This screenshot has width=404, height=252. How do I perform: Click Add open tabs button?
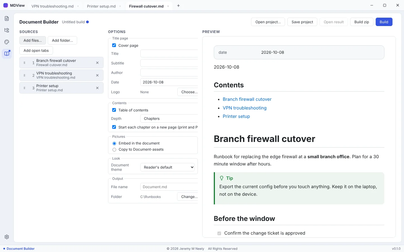point(36,50)
